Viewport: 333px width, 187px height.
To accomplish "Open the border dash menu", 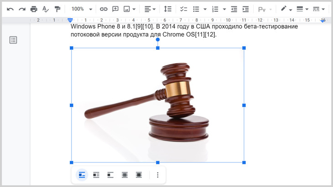I will tap(316, 9).
